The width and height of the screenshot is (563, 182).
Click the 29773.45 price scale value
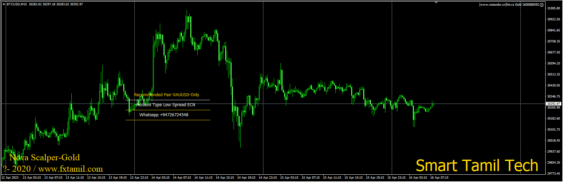[554, 174]
